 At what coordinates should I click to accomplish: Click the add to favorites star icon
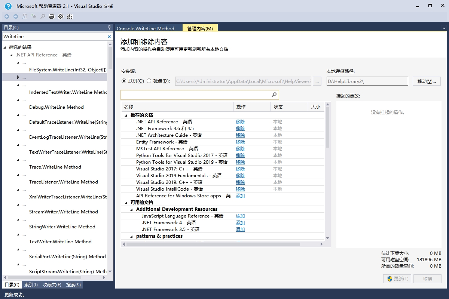pos(34,16)
